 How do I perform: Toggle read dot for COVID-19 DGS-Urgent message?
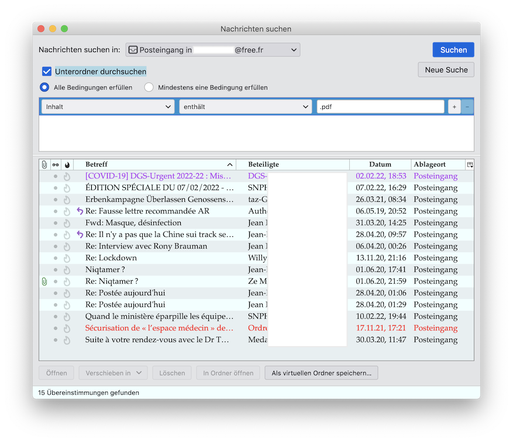[56, 176]
